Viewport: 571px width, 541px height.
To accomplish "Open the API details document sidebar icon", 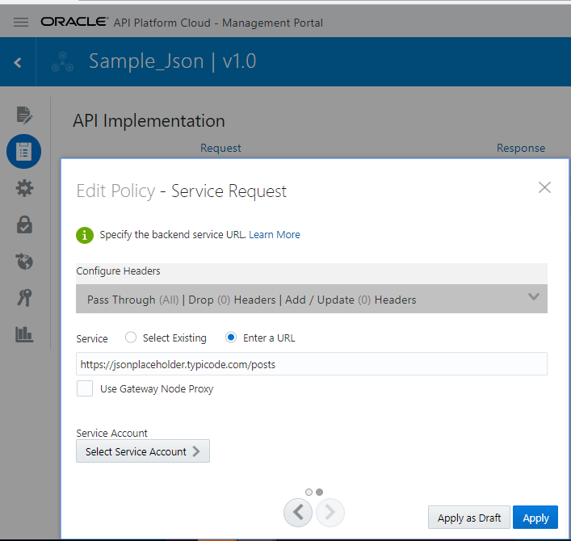I will click(x=24, y=115).
